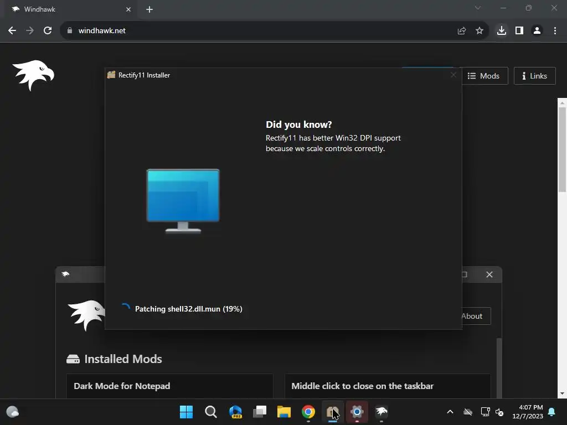567x425 pixels.
Task: Open the Mods page button
Action: coord(484,76)
